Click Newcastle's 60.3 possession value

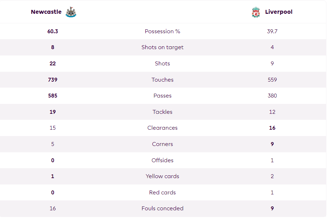point(53,31)
